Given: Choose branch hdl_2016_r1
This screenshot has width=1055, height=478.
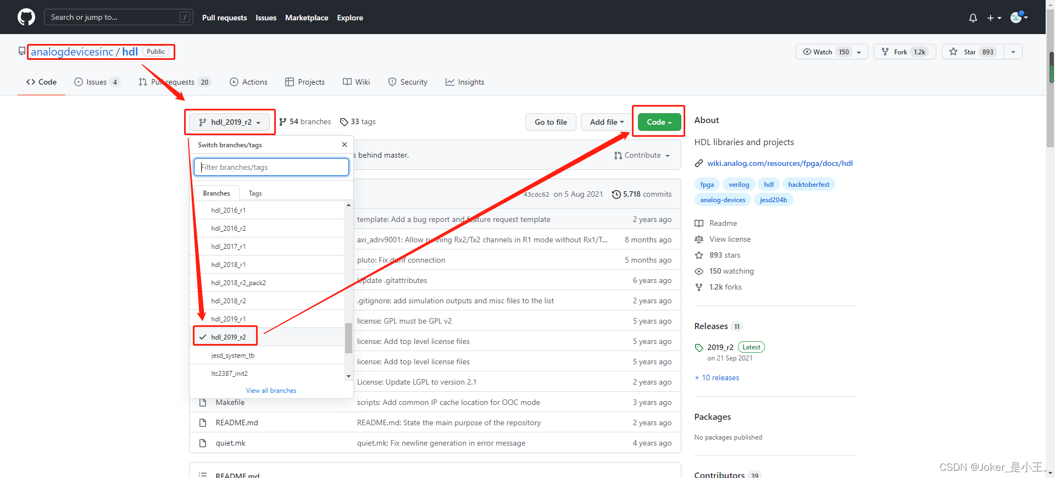Looking at the screenshot, I should point(267,210).
